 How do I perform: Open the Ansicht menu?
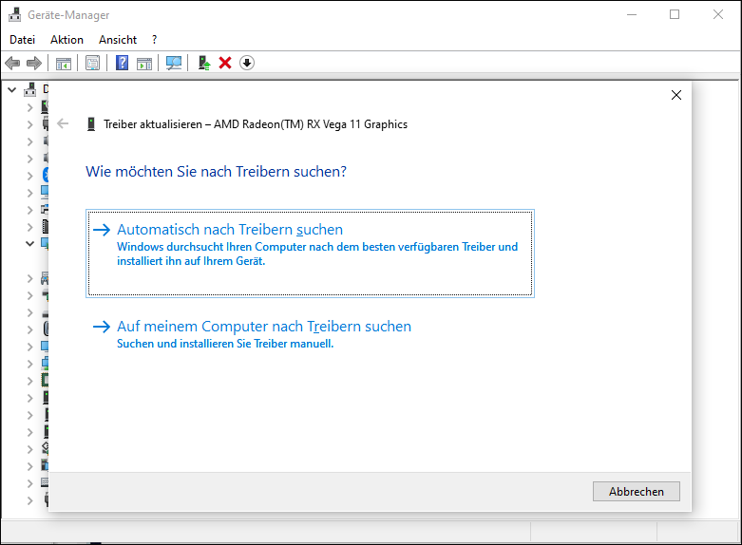coord(118,40)
